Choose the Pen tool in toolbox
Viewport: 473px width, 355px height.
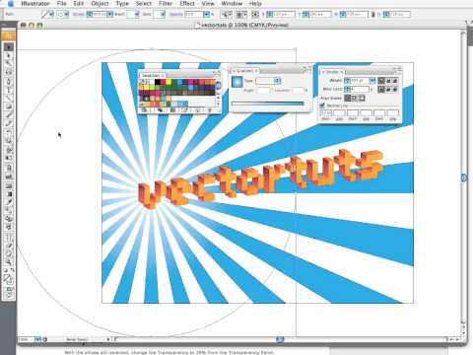[9, 81]
